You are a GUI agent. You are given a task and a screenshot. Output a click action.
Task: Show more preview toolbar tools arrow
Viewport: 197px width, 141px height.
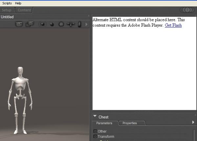tap(86, 24)
